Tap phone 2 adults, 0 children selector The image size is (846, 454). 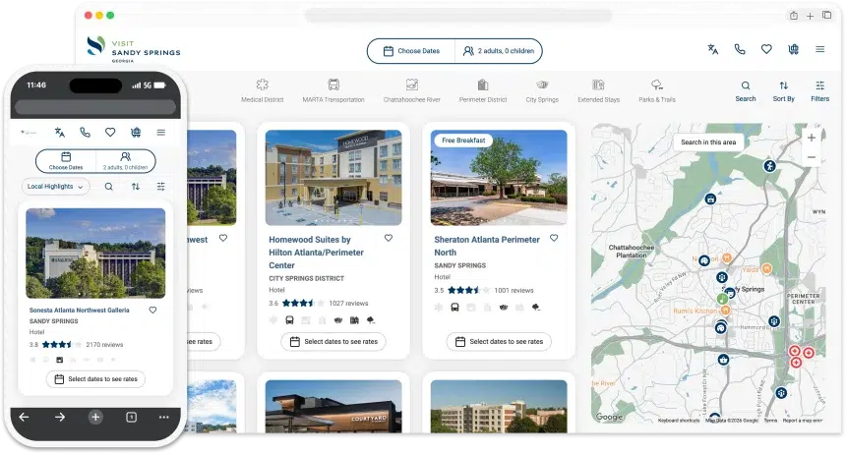[x=125, y=161]
